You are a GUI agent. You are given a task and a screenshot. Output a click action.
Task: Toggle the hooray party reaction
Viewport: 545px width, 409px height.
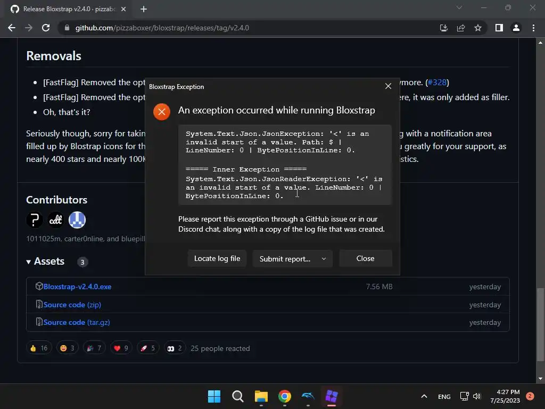click(x=94, y=348)
